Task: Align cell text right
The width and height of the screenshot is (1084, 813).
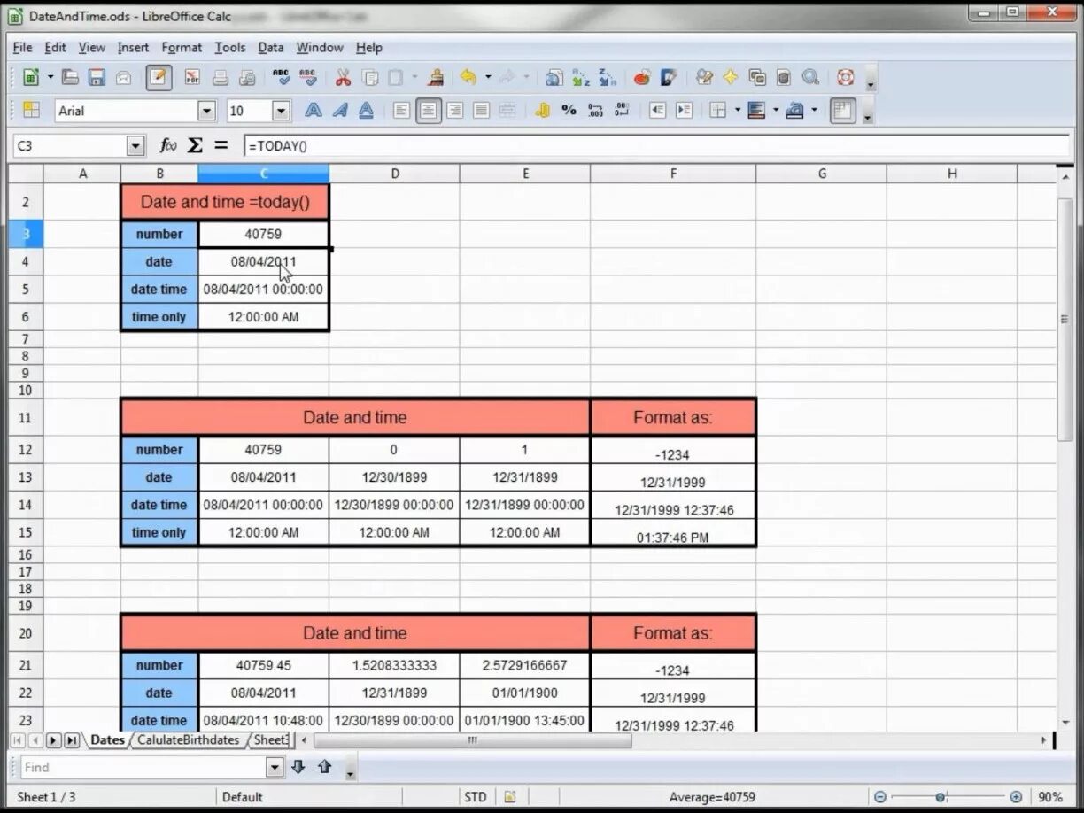Action: [x=455, y=111]
